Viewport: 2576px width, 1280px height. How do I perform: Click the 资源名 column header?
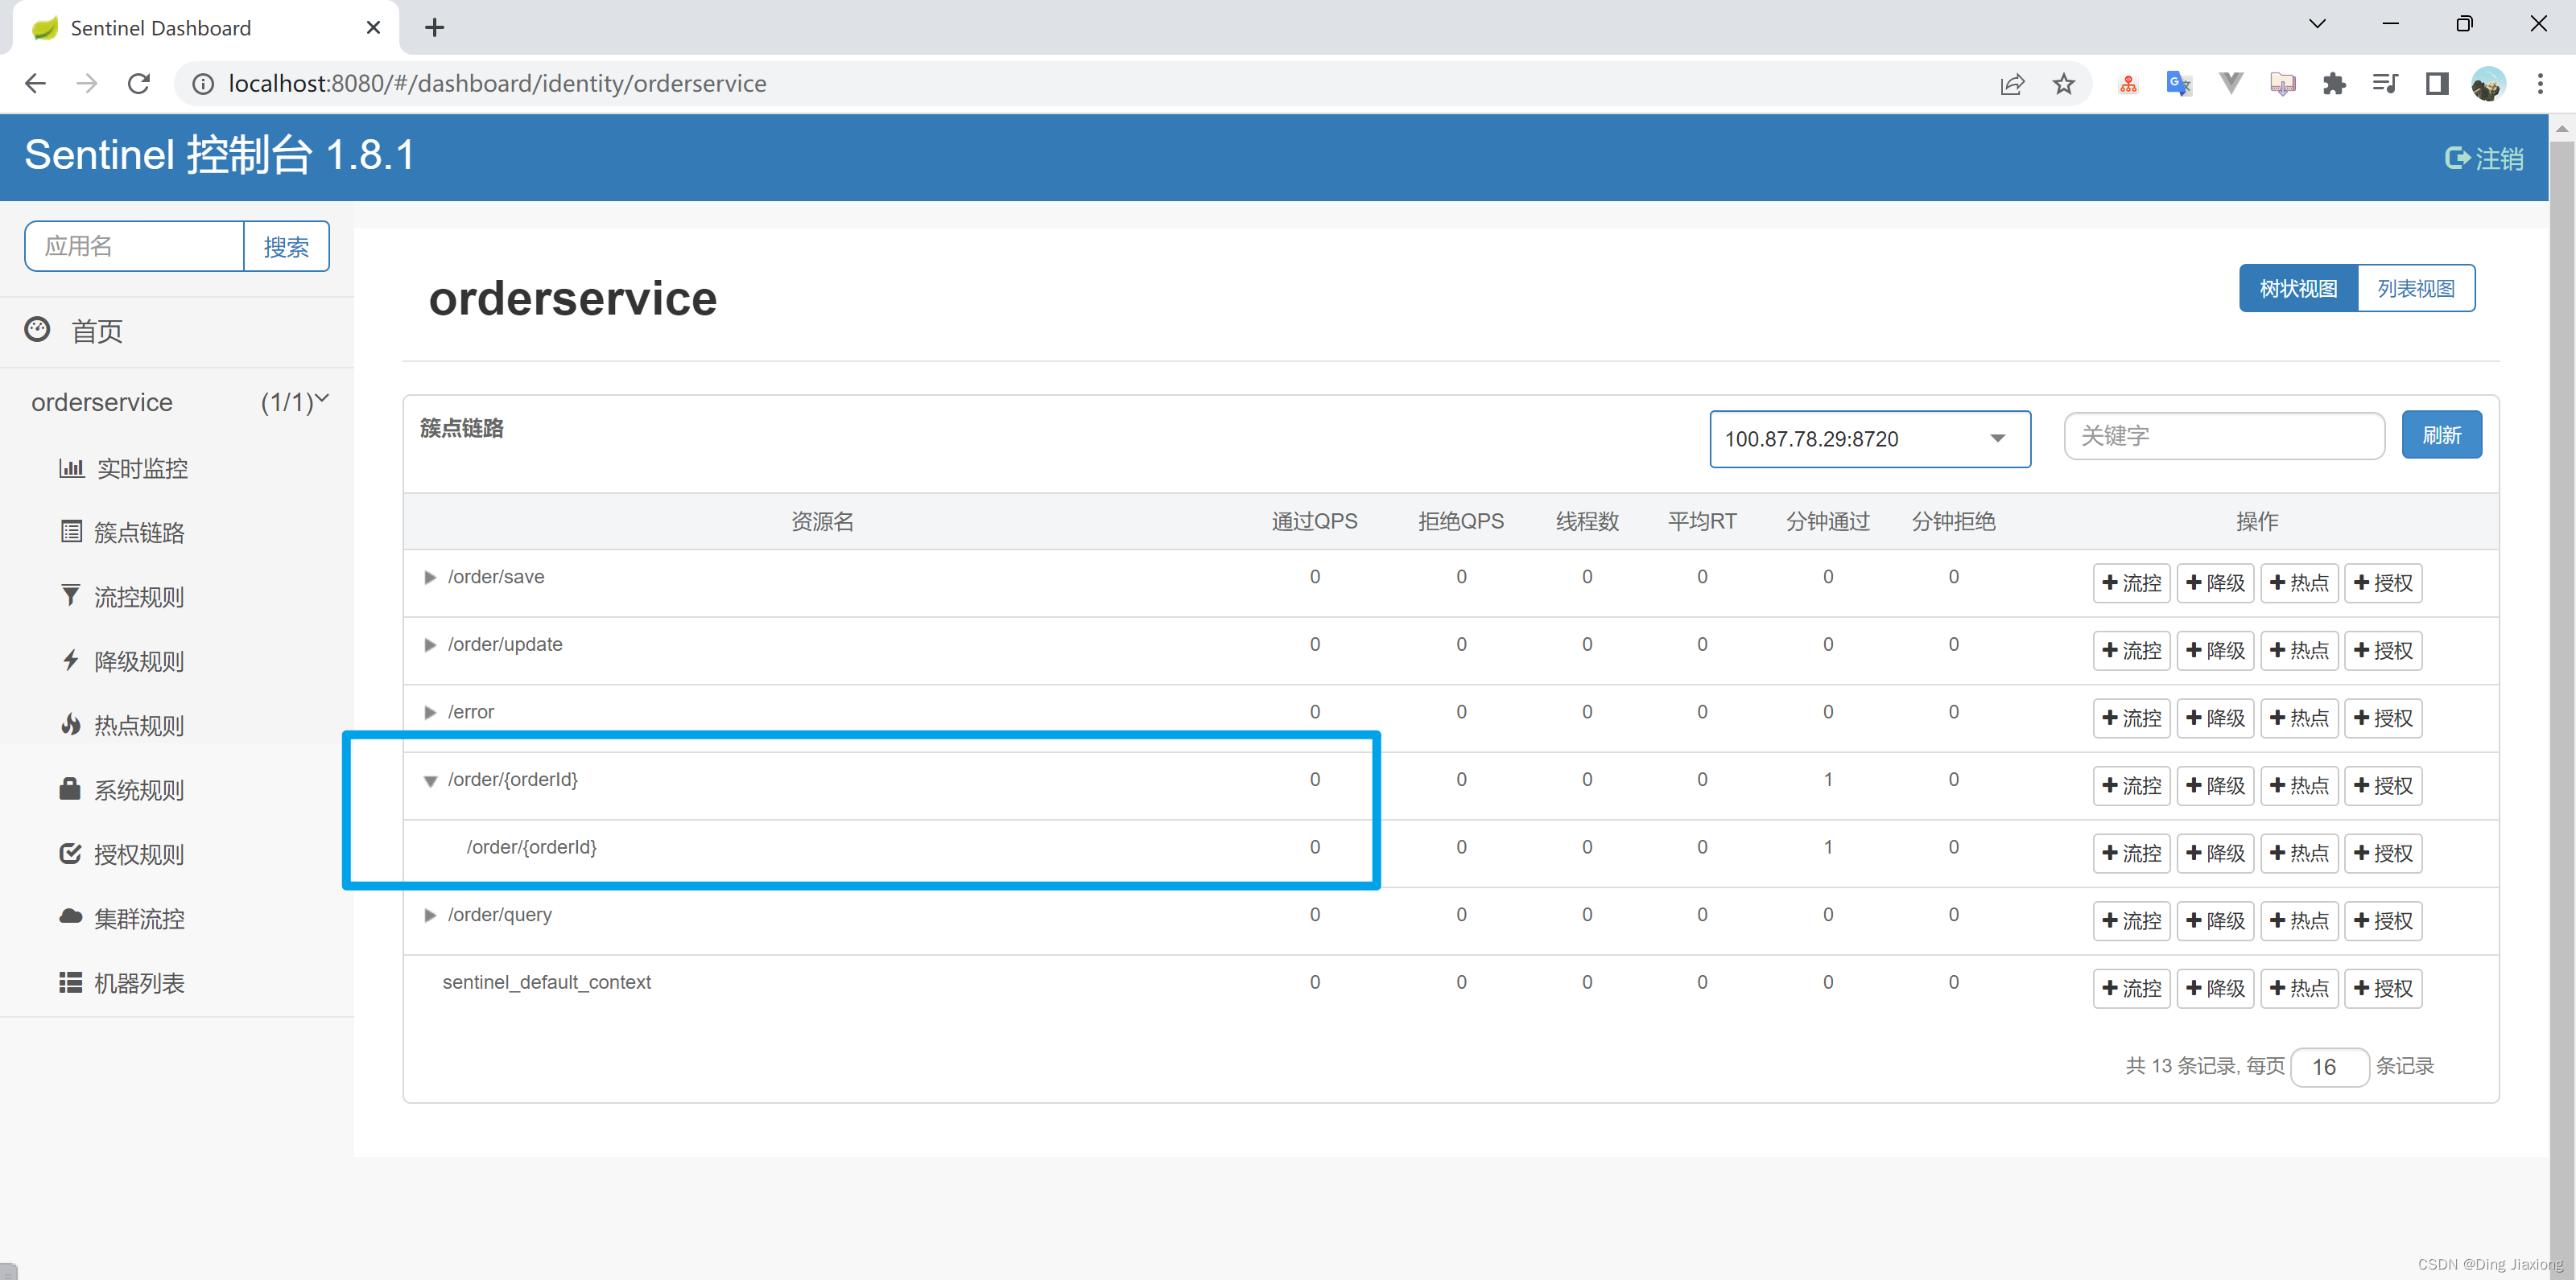822,521
